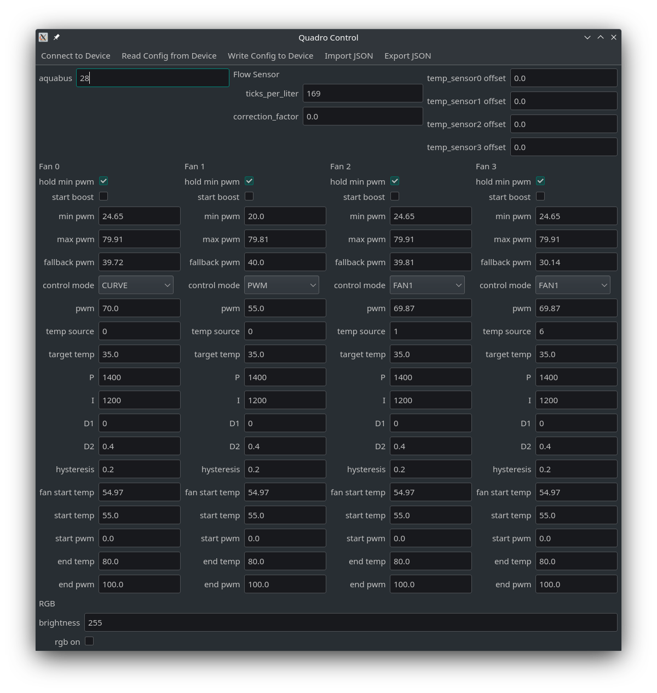Open Fan 1 control mode dropdown showing PWM
Screen dimensions: 657x693
click(281, 285)
